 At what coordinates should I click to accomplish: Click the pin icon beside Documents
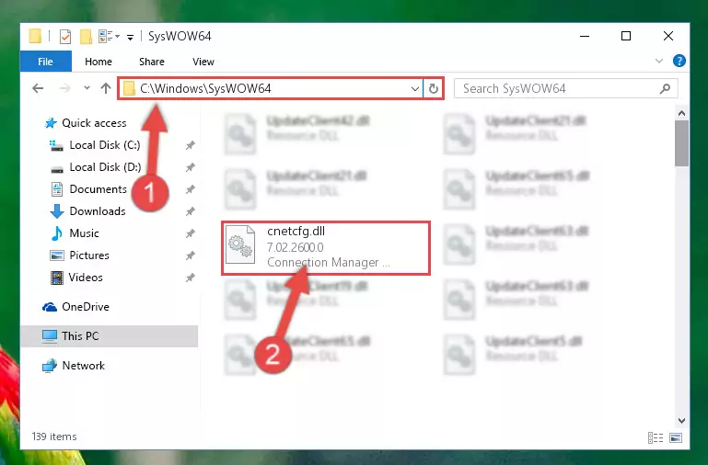point(190,189)
